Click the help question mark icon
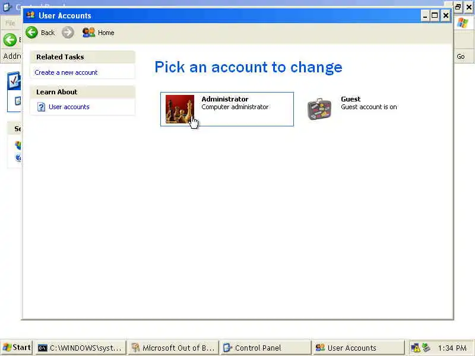 (41, 107)
